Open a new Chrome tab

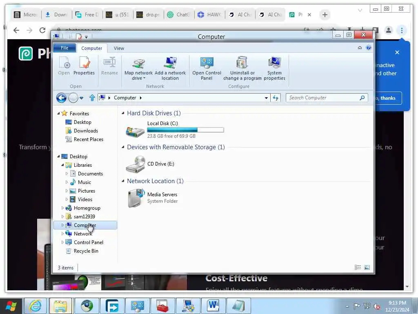click(x=325, y=15)
